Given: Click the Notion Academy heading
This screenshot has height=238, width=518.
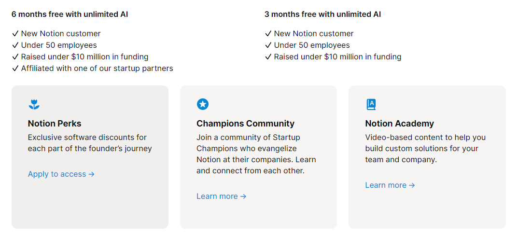Looking at the screenshot, I should click(399, 124).
